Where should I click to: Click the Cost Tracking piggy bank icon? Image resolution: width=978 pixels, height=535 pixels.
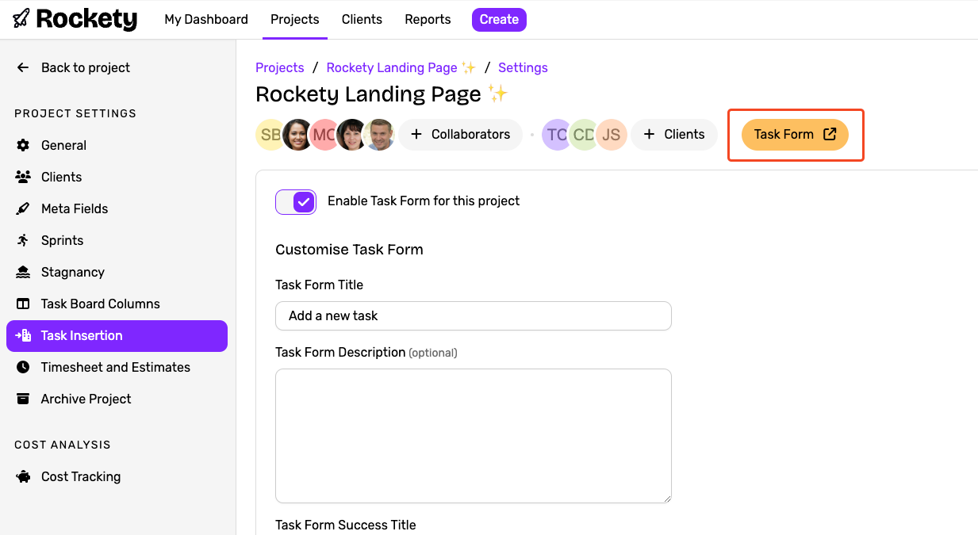23,476
